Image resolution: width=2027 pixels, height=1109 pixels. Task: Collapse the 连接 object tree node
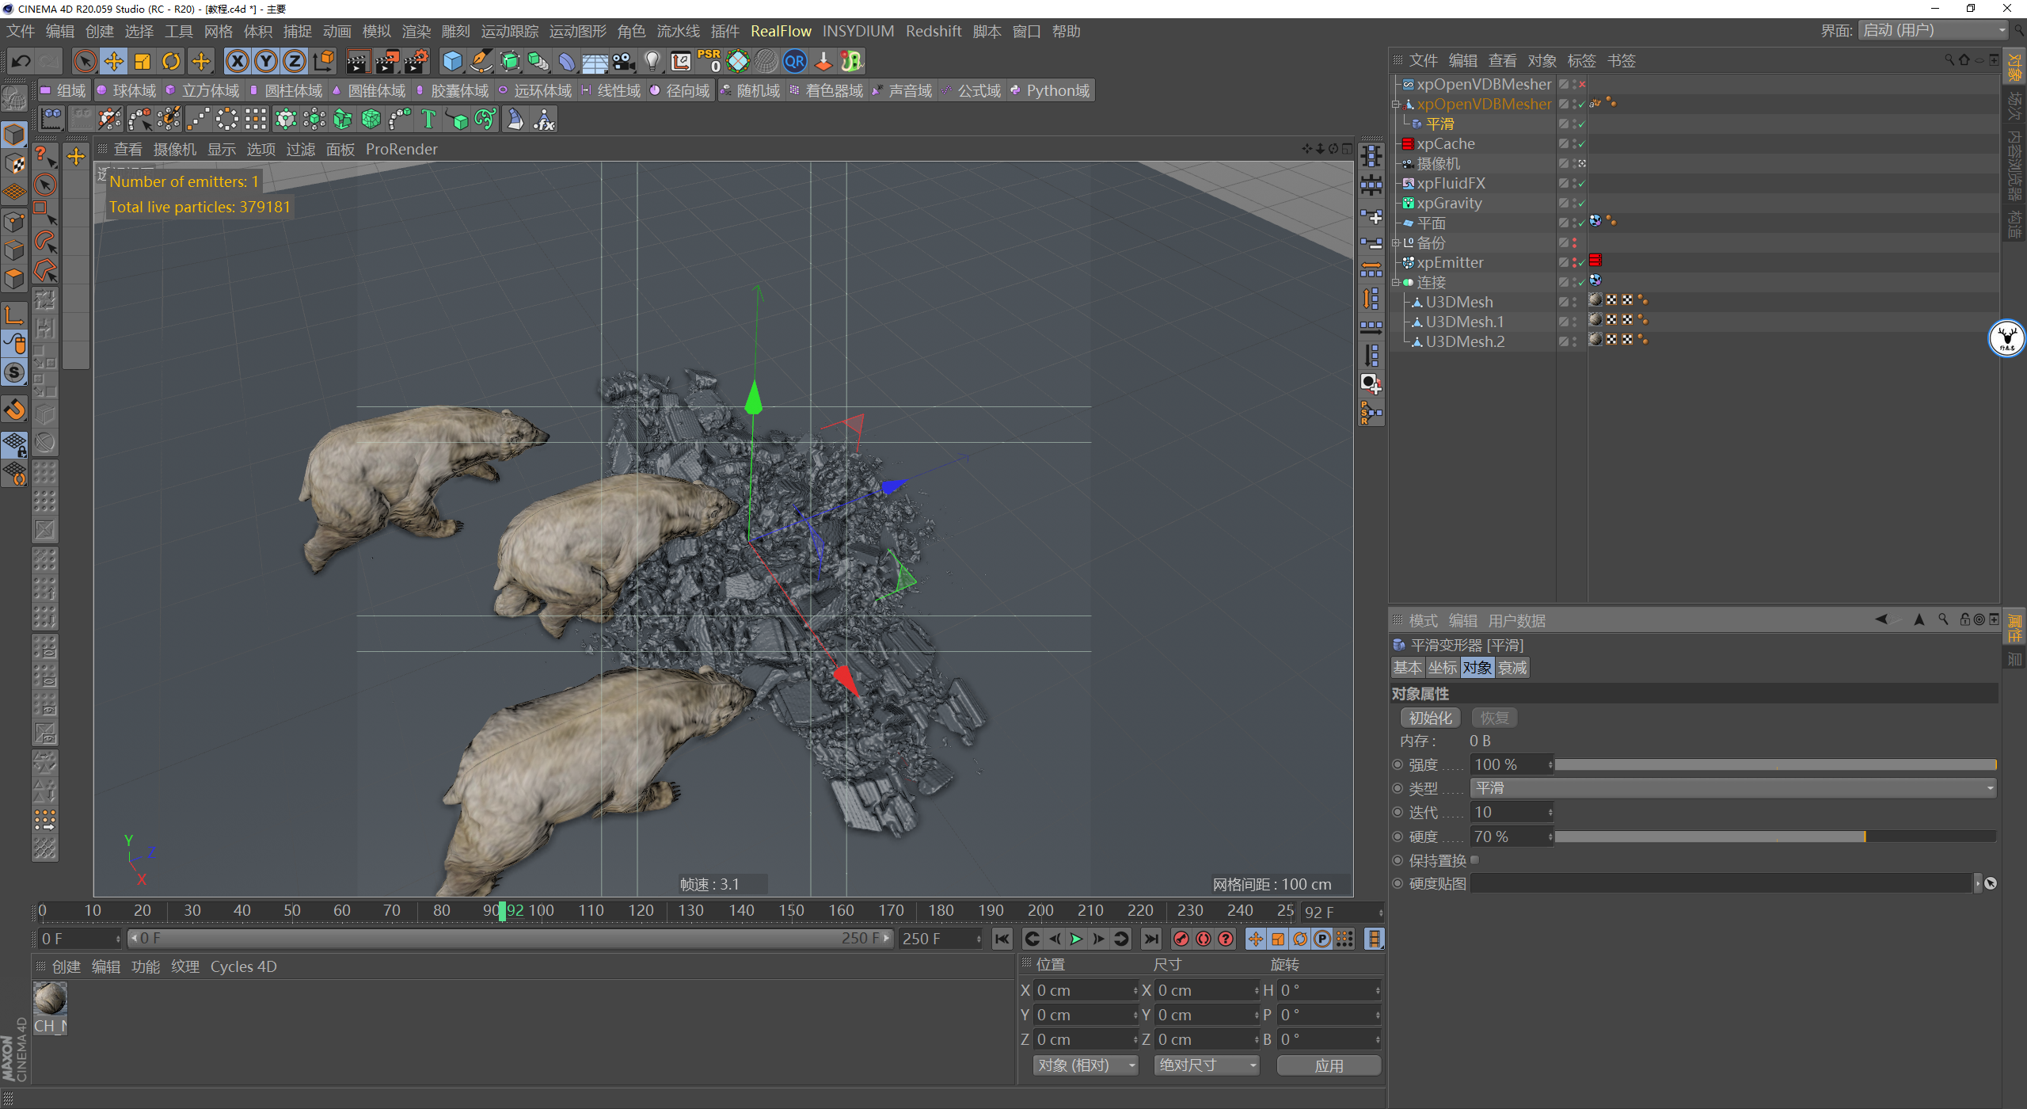1396,282
